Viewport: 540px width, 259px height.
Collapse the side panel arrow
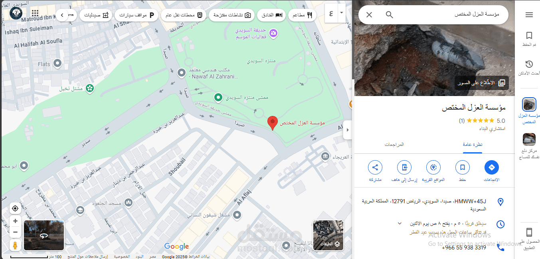[x=347, y=130]
